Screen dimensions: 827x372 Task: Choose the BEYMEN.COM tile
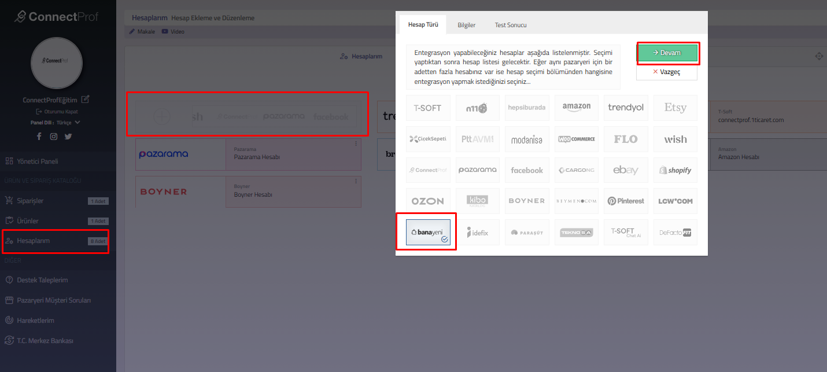(x=577, y=201)
